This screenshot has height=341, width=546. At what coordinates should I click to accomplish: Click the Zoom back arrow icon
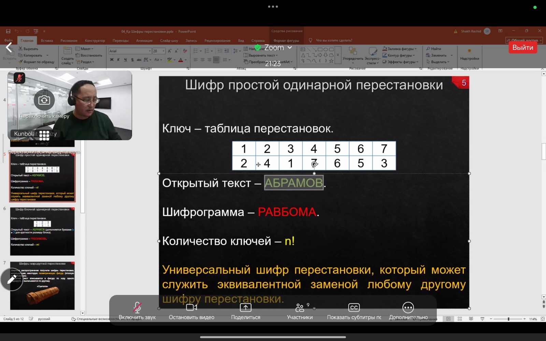pos(9,48)
